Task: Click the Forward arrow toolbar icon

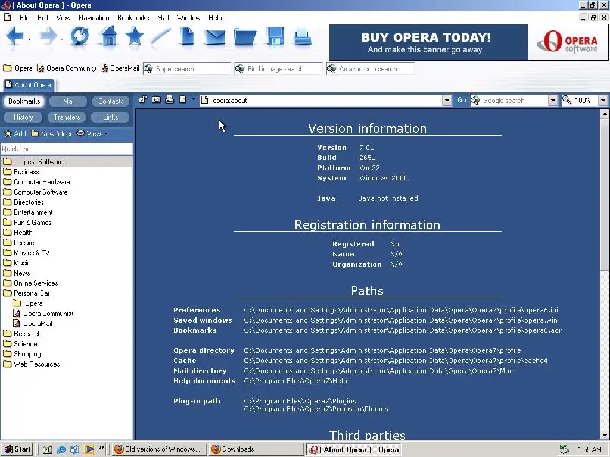Action: pyautogui.click(x=48, y=36)
